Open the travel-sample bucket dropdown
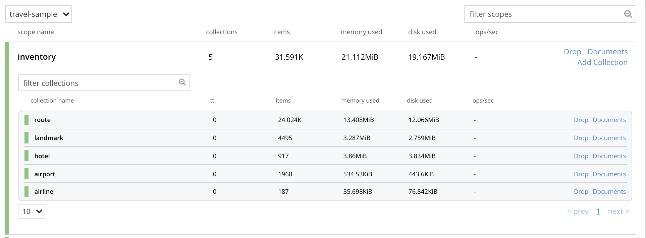Viewport: 646px width, 238px height. point(39,14)
